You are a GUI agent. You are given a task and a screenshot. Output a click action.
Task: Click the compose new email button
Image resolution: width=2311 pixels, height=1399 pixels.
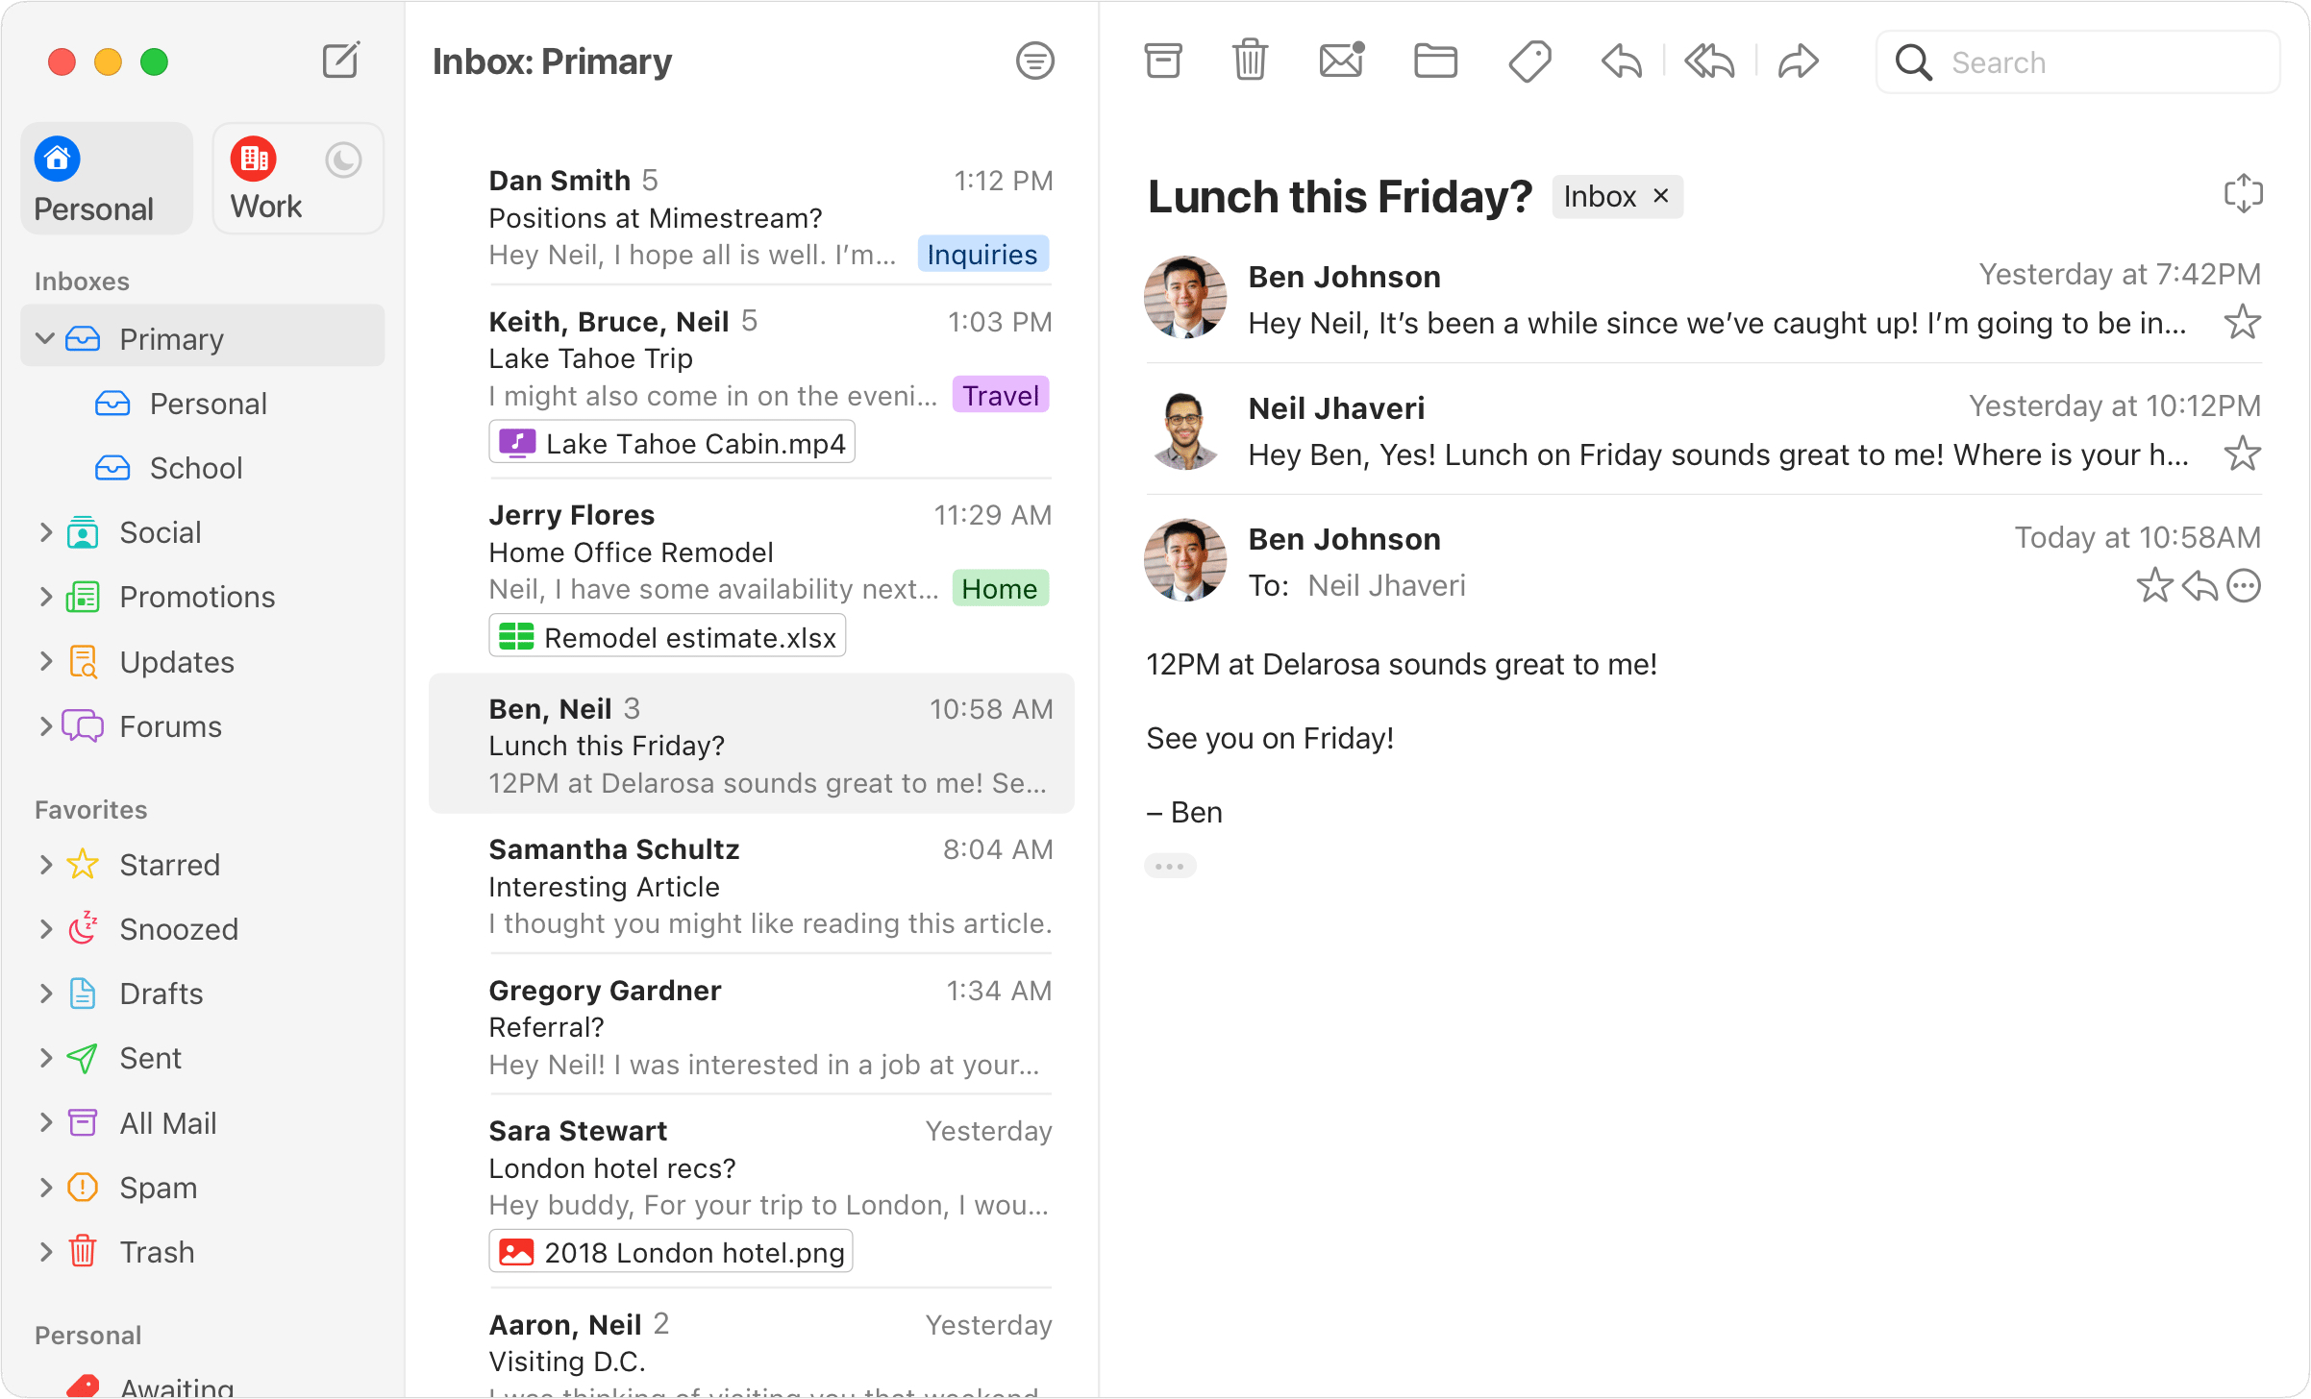click(x=338, y=60)
